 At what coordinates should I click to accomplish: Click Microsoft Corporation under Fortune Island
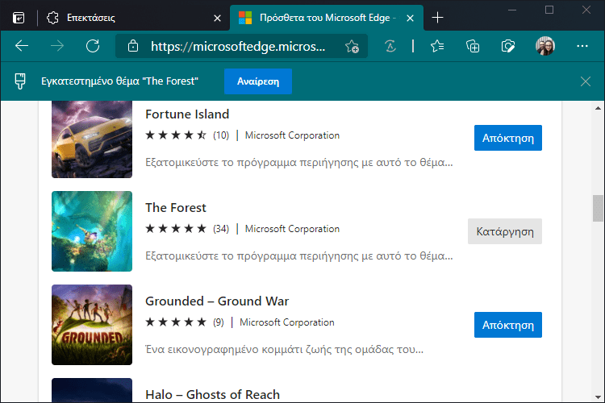[x=292, y=135]
